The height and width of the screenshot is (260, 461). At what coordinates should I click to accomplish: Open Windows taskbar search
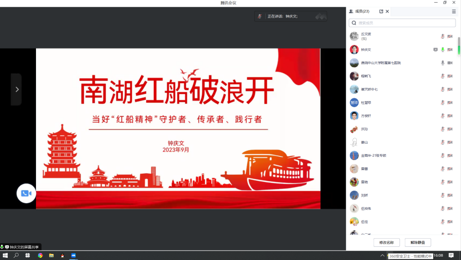point(16,255)
